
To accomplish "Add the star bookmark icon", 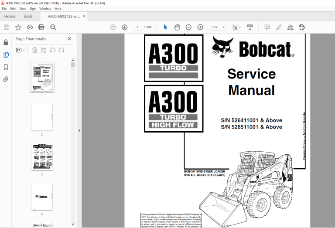I will pyautogui.click(x=18, y=27).
